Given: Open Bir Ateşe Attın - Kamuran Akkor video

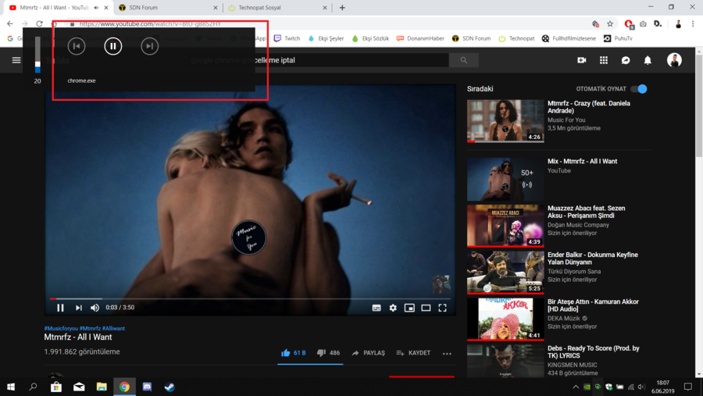Looking at the screenshot, I should pos(505,319).
